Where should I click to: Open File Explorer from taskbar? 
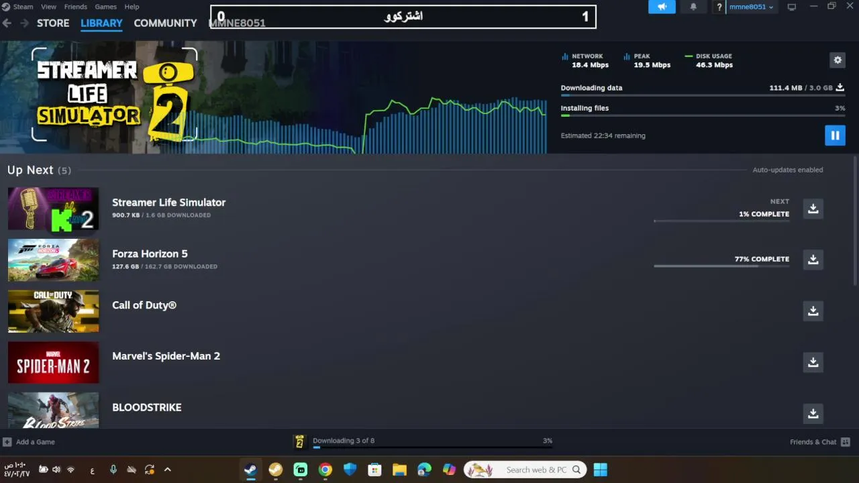click(x=399, y=470)
